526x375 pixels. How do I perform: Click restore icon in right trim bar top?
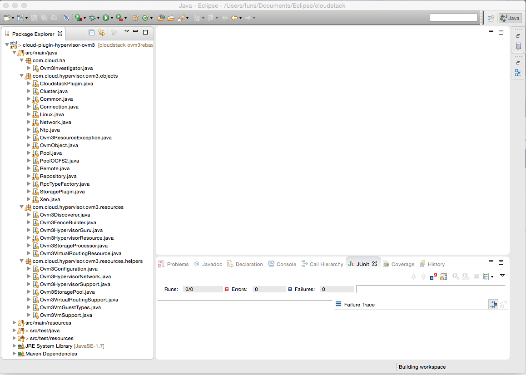(518, 36)
